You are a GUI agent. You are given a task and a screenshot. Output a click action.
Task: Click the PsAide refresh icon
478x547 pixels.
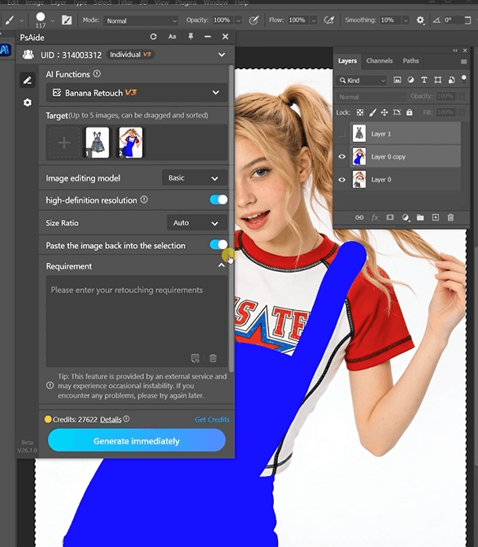(154, 37)
